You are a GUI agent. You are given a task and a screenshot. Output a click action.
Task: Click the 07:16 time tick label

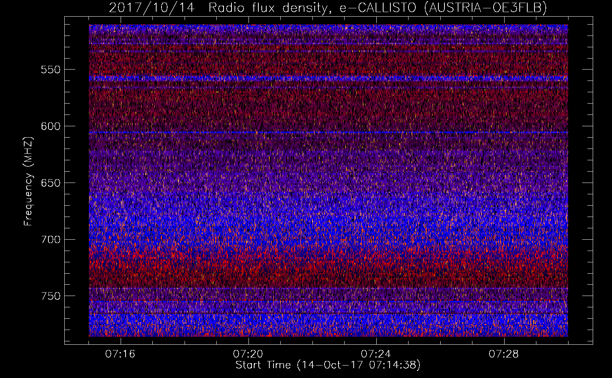pyautogui.click(x=120, y=354)
